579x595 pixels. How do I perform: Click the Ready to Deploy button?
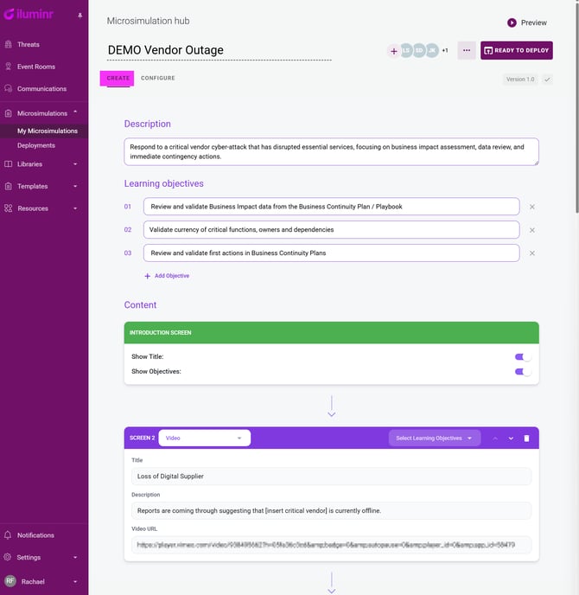point(517,50)
